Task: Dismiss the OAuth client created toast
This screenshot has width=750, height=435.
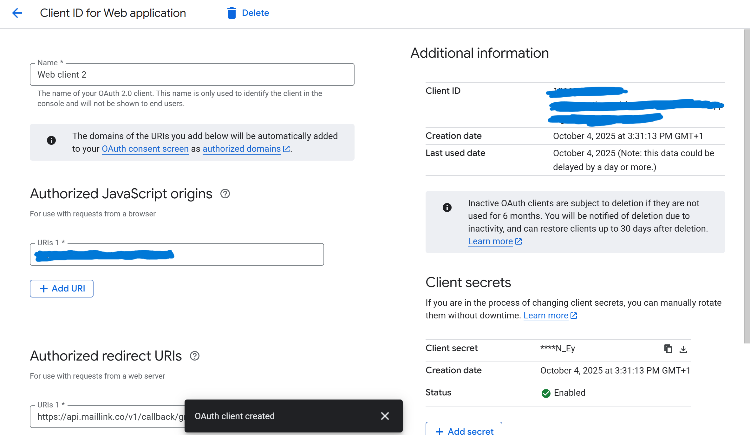Action: coord(385,416)
